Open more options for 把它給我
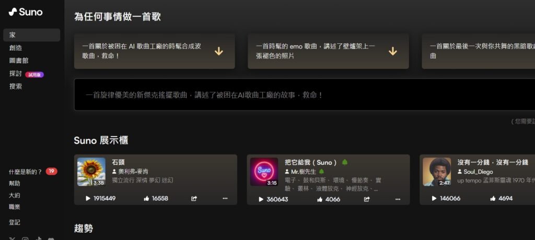Viewport: 535px width, 240px height. 398,199
